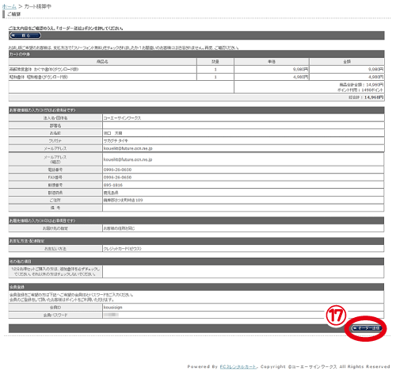
Task: Click the FAX番号 value cell
Action: click(243, 177)
